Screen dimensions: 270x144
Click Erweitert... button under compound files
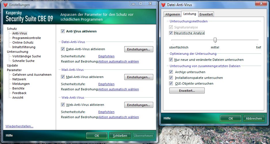click(x=187, y=91)
